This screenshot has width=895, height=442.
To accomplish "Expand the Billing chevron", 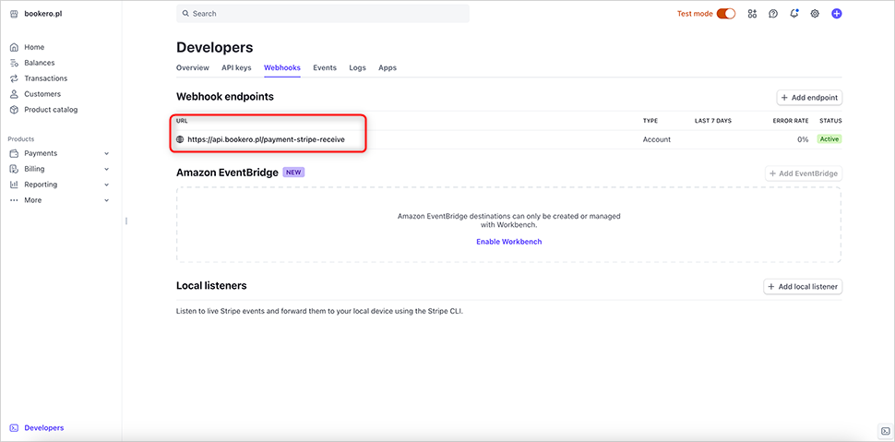I will click(x=107, y=169).
